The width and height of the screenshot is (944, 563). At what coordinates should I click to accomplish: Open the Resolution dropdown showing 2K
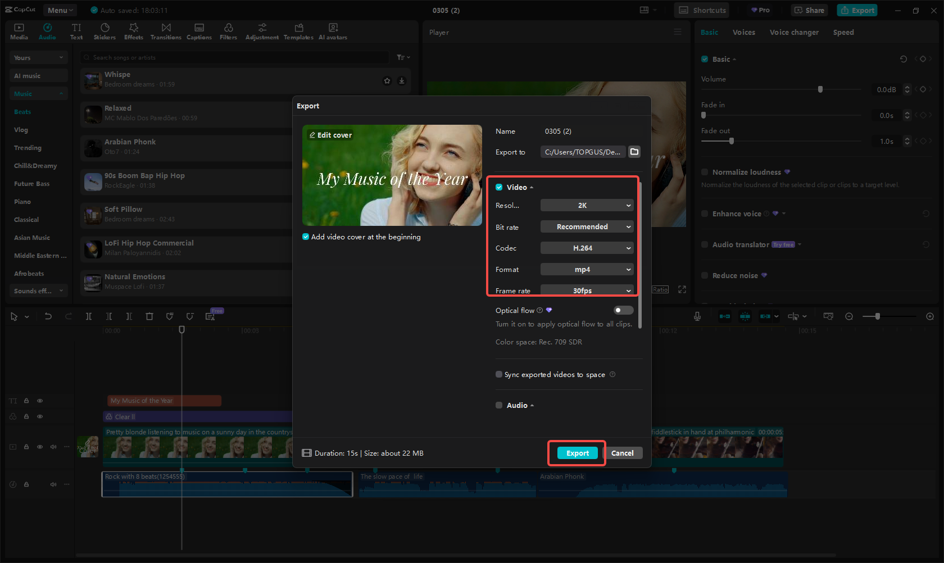(587, 205)
